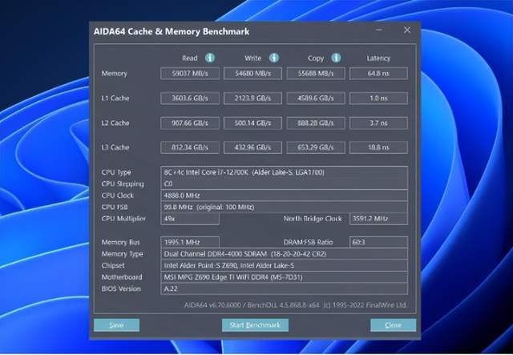Click the L3 Cache Latency value box
This screenshot has height=355, width=513.
coord(378,147)
